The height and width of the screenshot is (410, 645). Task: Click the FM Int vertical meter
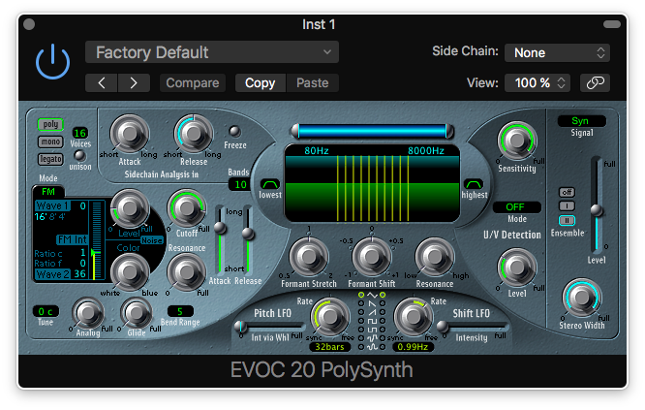click(x=96, y=240)
